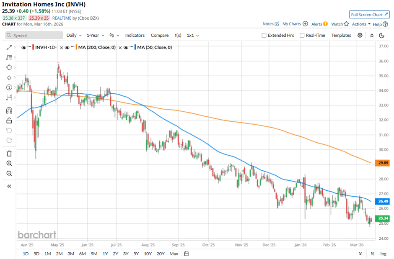Open the Actions dropdown menu
394x259 pixels.
[x=361, y=24]
